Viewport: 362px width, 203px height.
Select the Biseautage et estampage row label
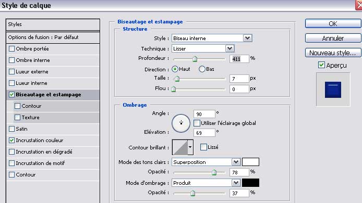[49, 94]
